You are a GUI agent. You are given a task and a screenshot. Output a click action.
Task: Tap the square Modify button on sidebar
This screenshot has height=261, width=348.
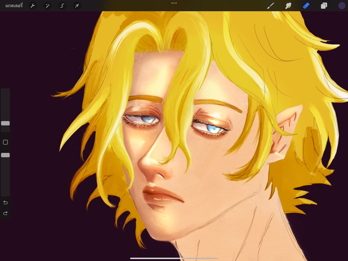point(5,142)
